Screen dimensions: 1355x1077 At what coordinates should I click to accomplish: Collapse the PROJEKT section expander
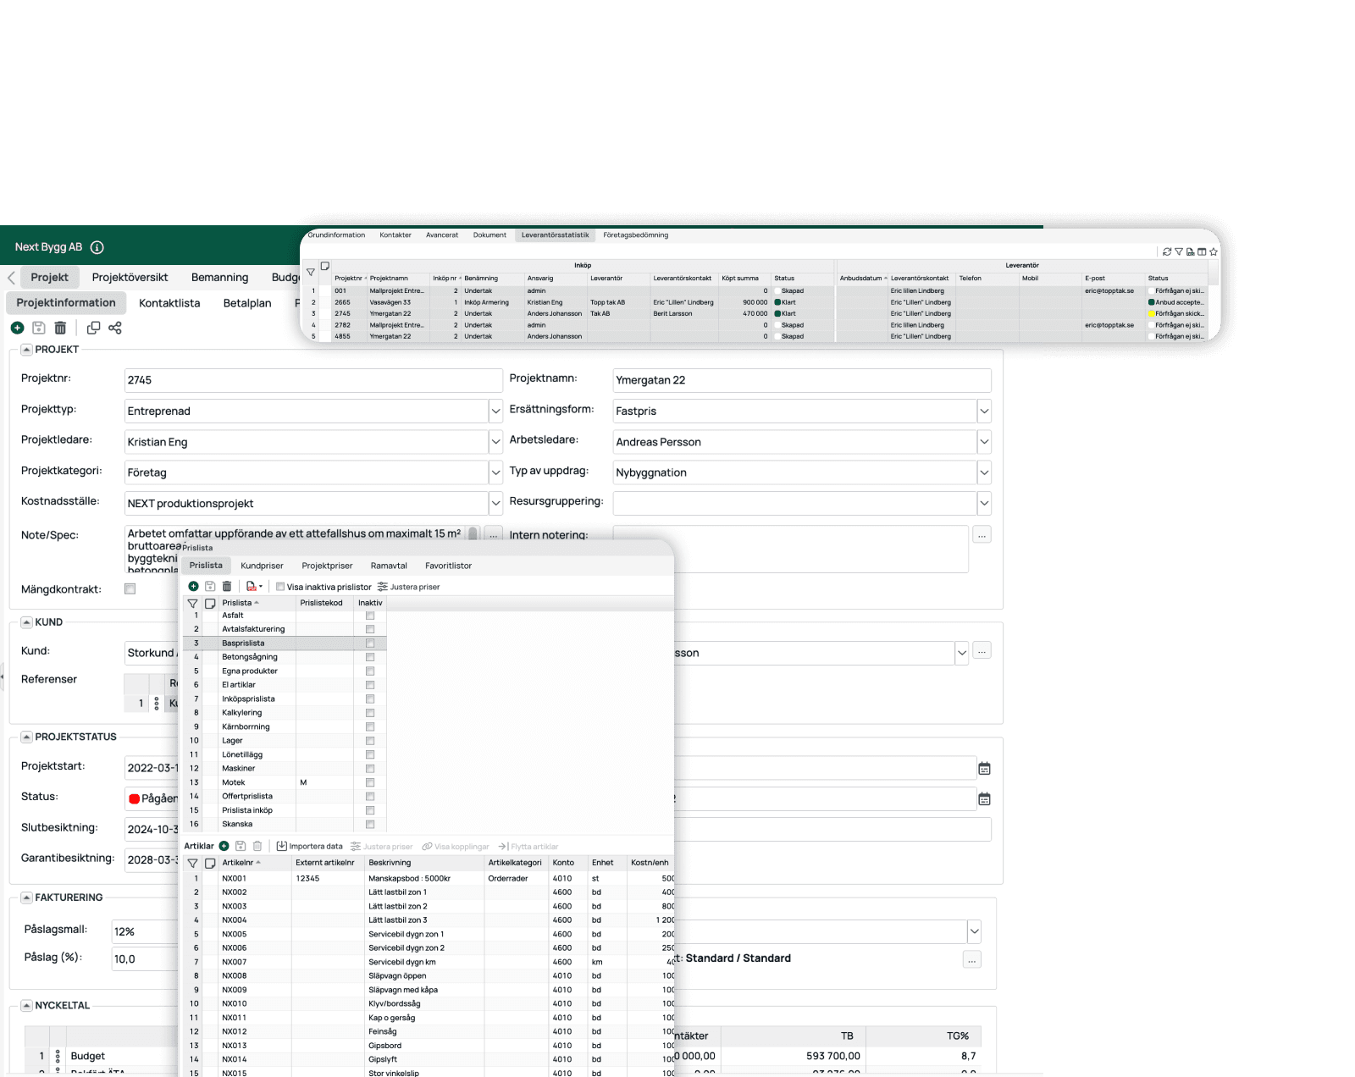point(26,350)
